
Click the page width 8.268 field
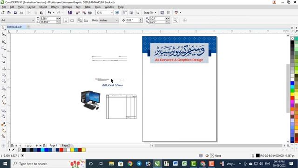click(x=48, y=19)
